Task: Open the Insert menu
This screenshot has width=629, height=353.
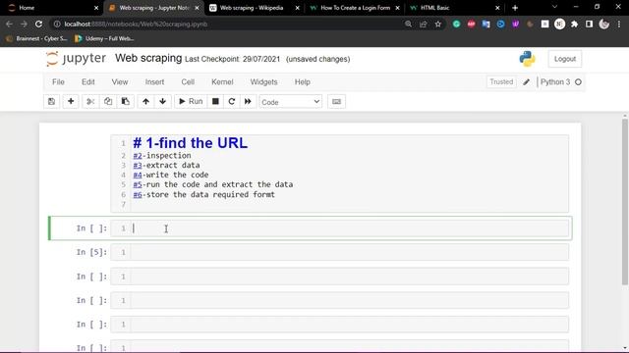Action: [155, 82]
